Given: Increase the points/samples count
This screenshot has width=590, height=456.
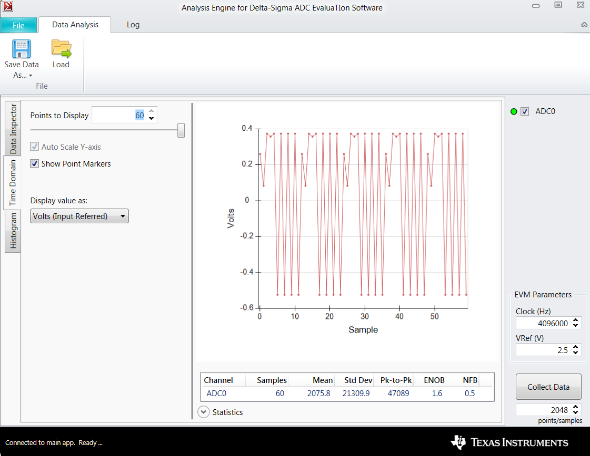Looking at the screenshot, I should pos(576,407).
